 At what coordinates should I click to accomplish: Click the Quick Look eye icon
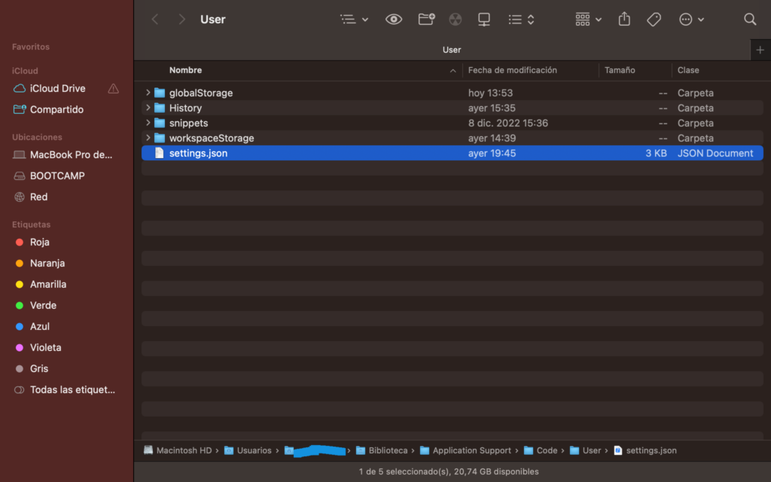(394, 20)
